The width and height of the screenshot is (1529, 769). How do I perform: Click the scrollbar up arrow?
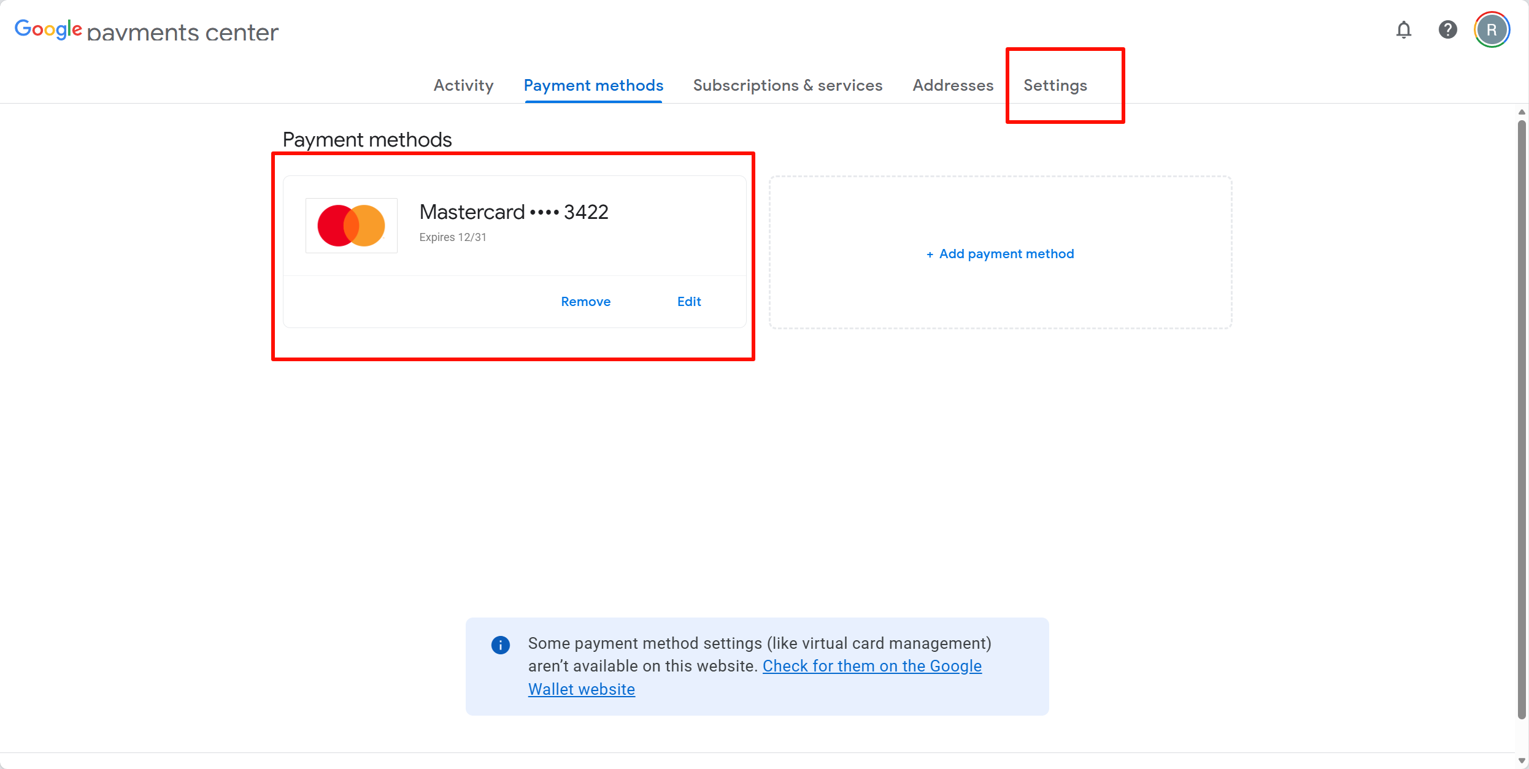tap(1521, 112)
